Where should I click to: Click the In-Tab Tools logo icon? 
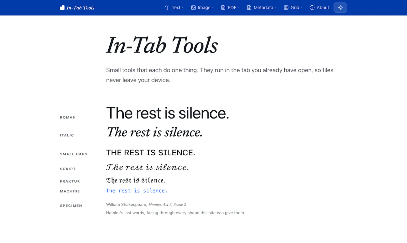(x=62, y=8)
